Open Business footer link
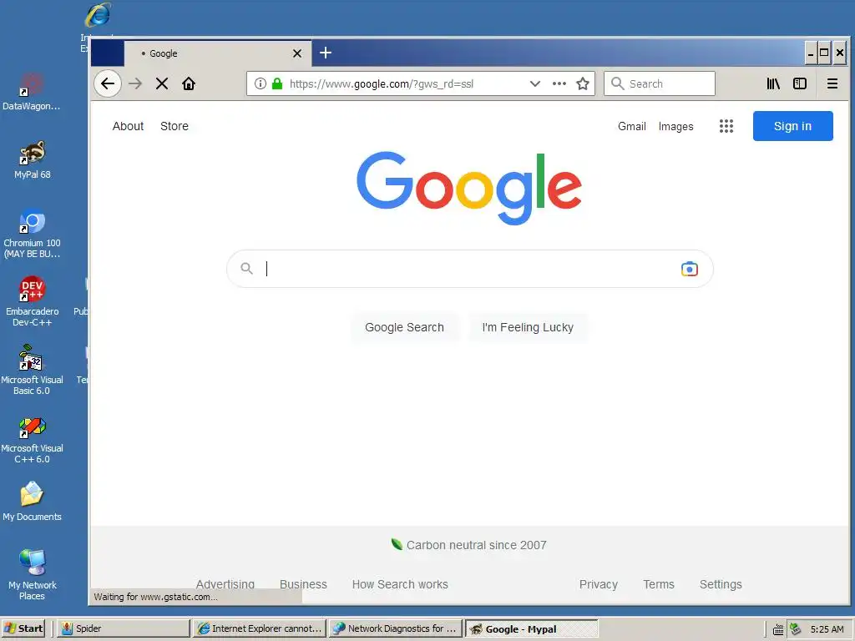 303,583
